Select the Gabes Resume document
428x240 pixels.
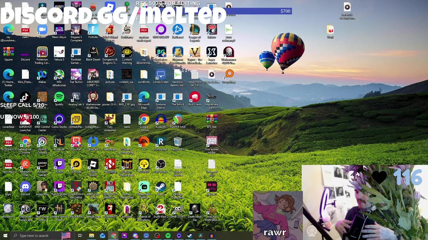(178, 167)
